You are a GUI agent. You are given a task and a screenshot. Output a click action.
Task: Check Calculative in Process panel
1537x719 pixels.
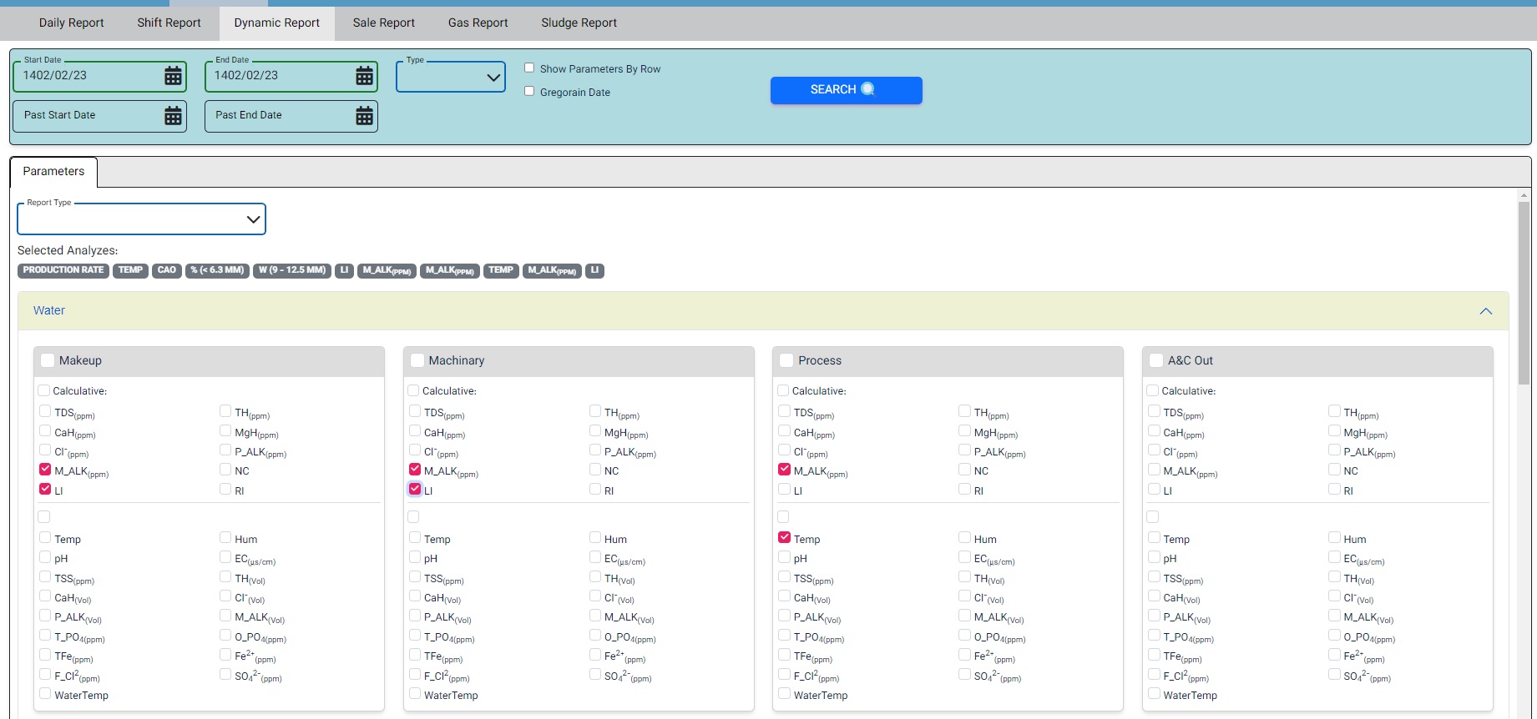(783, 390)
